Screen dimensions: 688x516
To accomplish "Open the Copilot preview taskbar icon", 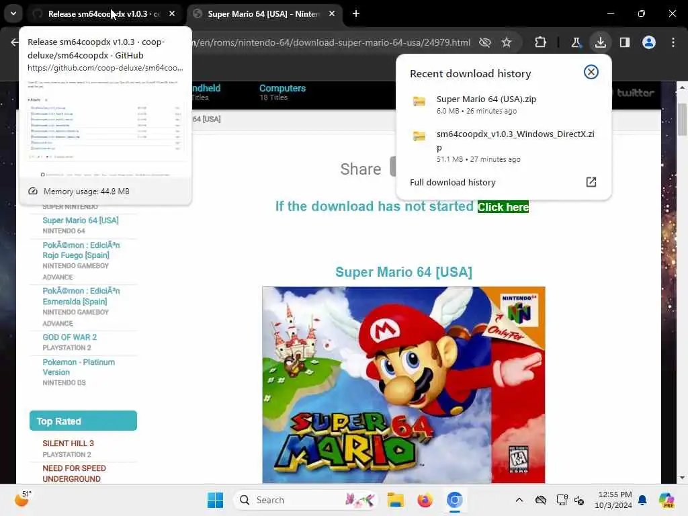I will pos(666,500).
